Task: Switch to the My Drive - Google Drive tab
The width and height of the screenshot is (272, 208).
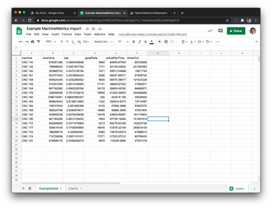Action: point(49,13)
